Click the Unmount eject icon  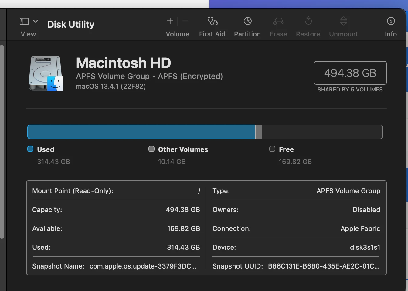point(344,21)
